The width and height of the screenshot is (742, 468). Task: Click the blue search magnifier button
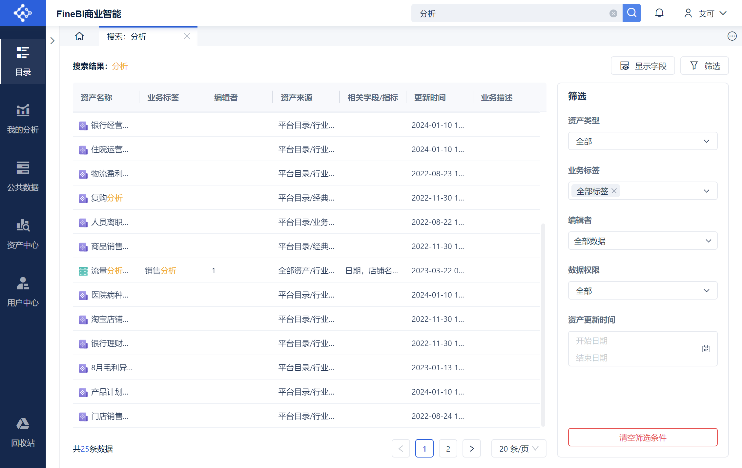[631, 13]
